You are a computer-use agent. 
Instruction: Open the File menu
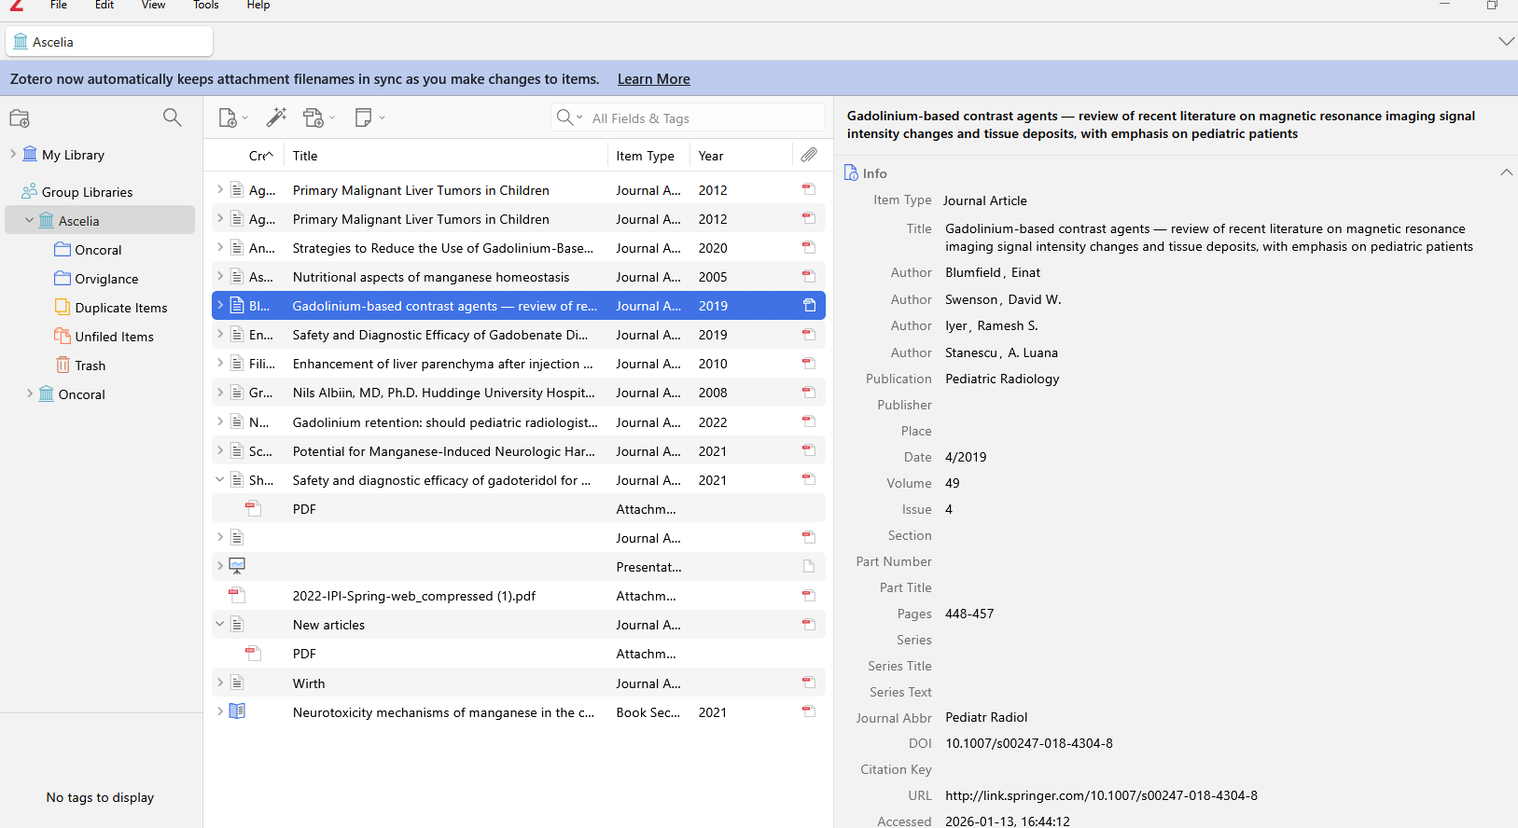pyautogui.click(x=59, y=5)
